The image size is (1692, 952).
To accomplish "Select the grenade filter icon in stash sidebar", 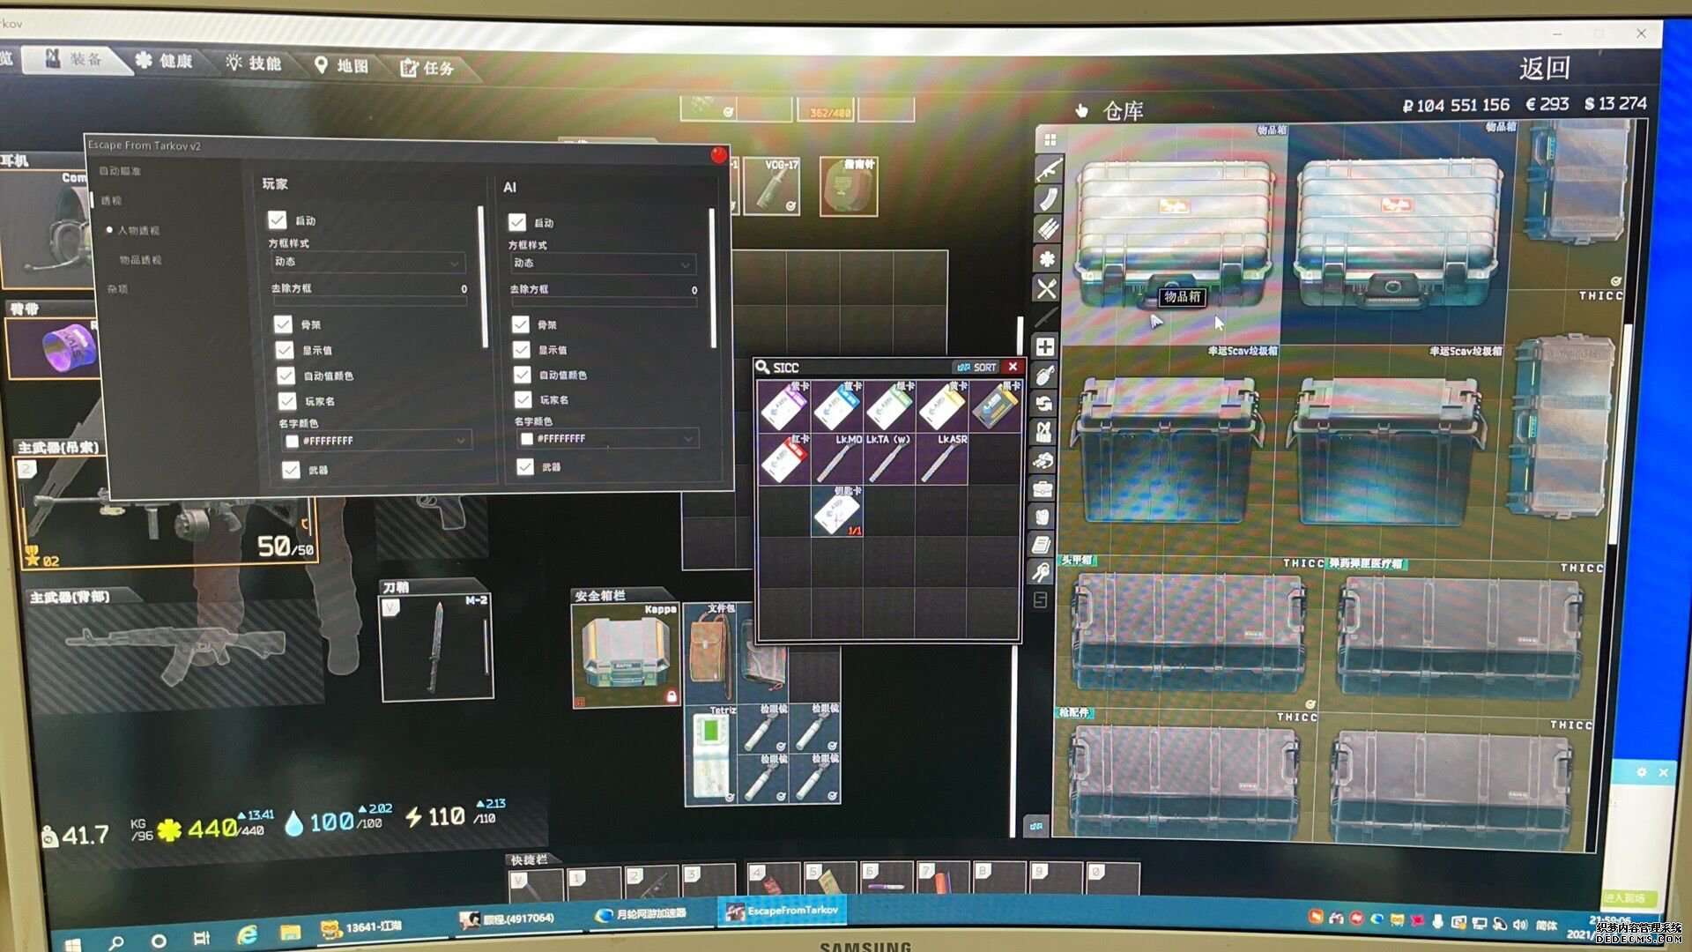I will tap(1045, 375).
